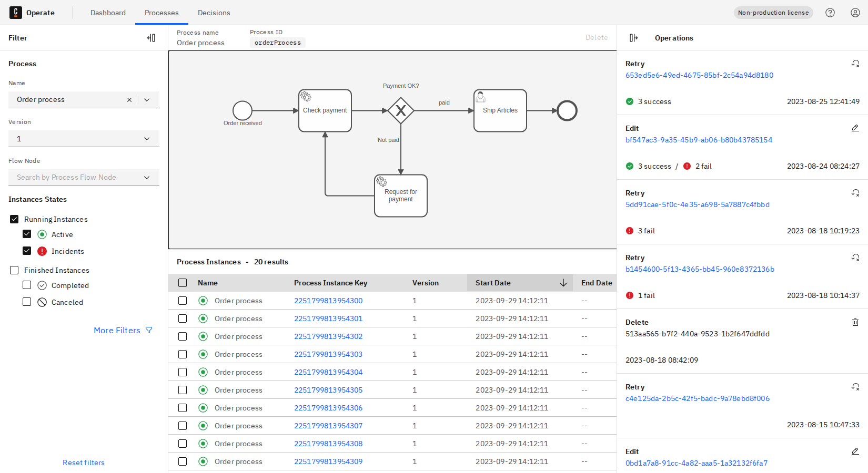
Task: Collapse the Operations panel
Action: pos(633,38)
